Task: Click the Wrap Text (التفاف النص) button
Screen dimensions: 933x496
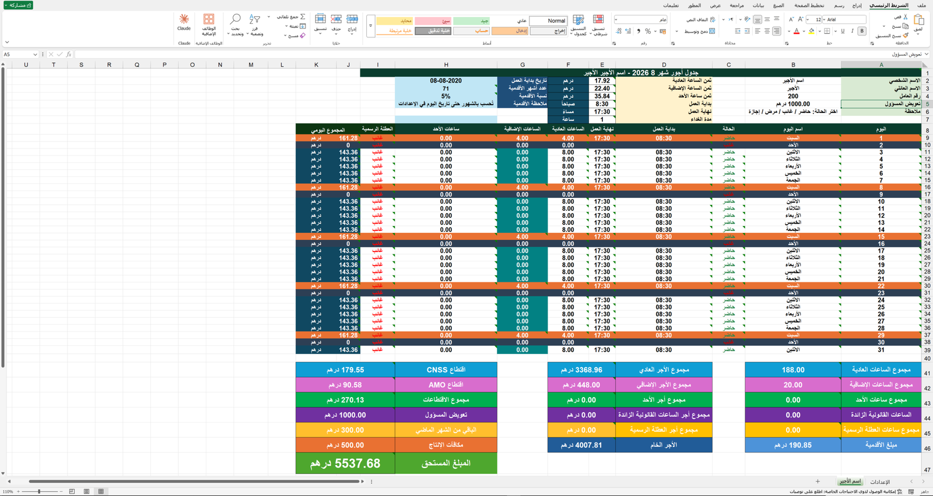Action: [x=700, y=19]
